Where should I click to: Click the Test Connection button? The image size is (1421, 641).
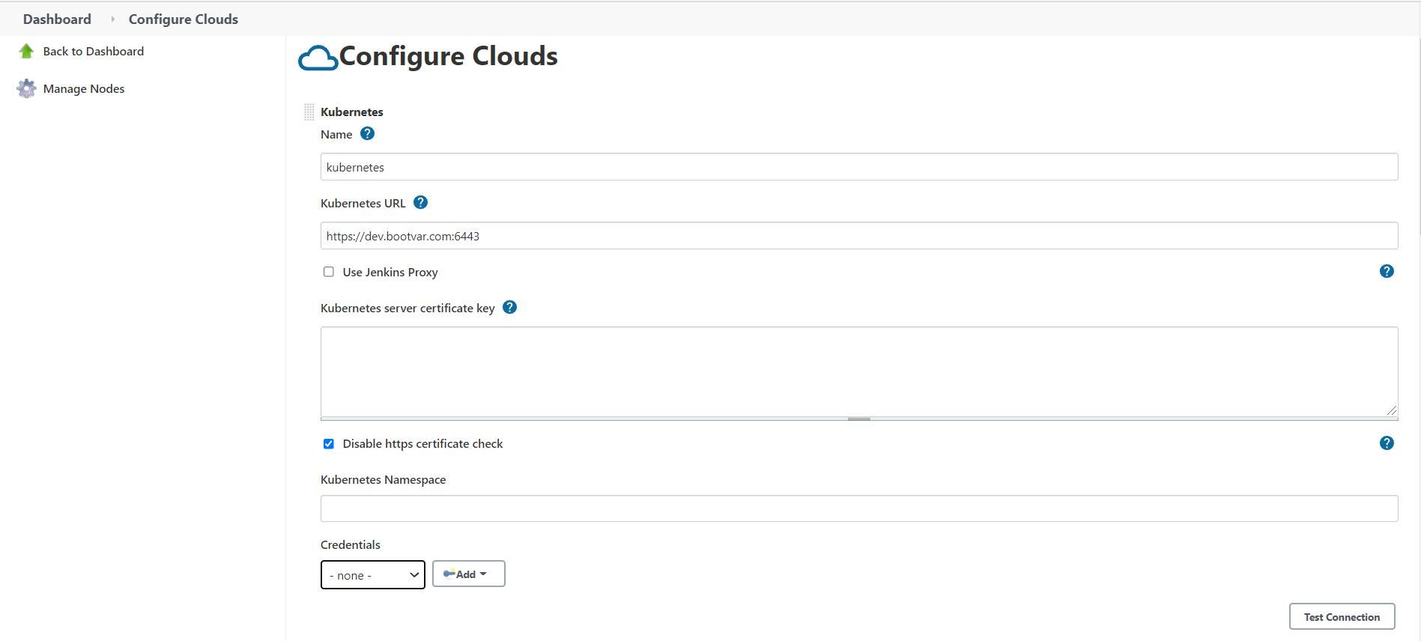click(1342, 617)
